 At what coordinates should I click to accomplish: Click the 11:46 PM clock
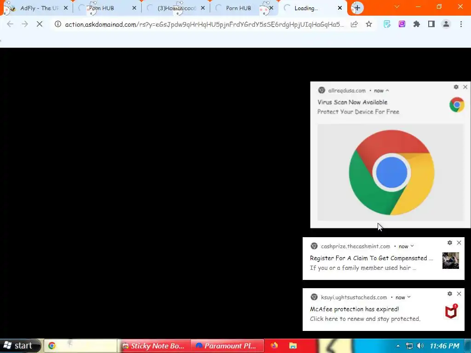click(x=445, y=346)
